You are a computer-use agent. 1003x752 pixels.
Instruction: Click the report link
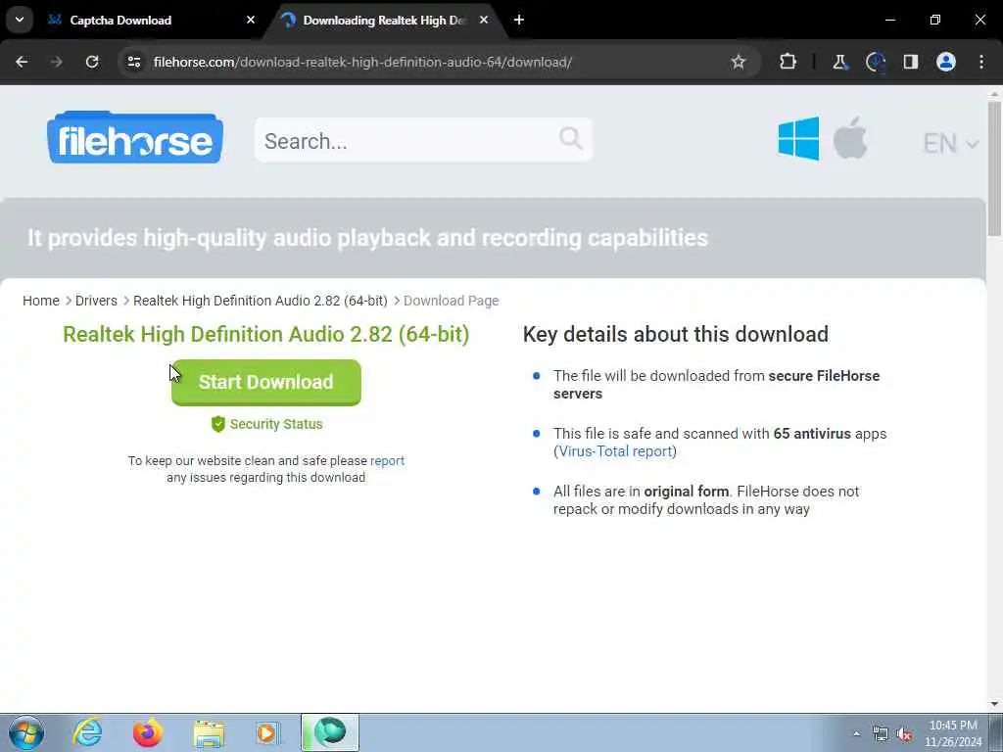387,460
